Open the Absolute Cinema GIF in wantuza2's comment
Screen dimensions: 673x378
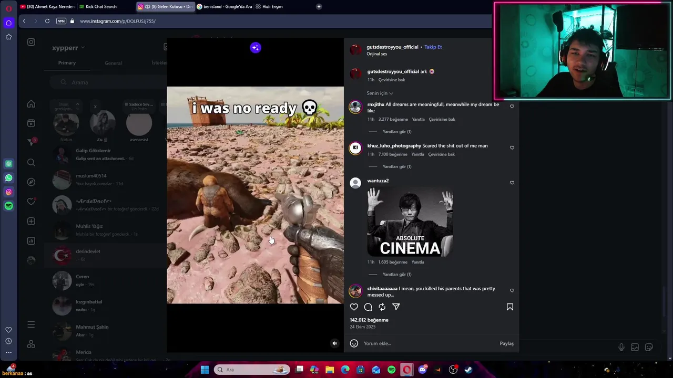[410, 222]
